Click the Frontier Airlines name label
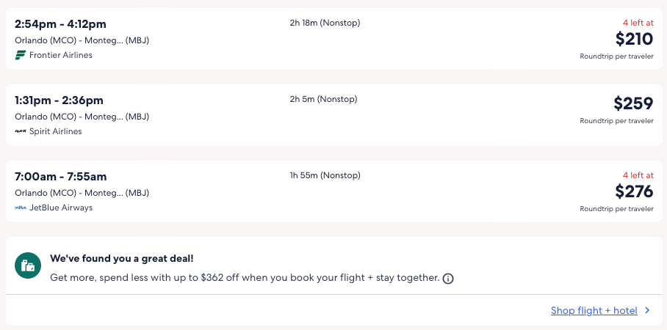667x330 pixels. pos(61,55)
